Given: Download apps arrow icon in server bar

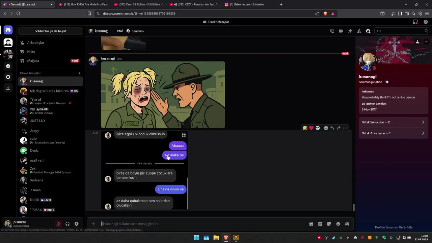Looking at the screenshot, I should 8,88.
